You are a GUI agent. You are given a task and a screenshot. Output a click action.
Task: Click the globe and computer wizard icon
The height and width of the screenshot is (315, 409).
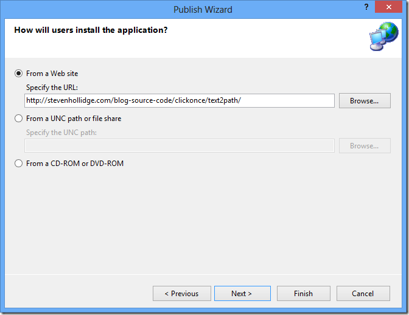pos(383,36)
